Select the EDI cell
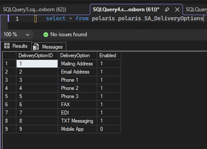Screen dimensions: 207x149 point(77,113)
